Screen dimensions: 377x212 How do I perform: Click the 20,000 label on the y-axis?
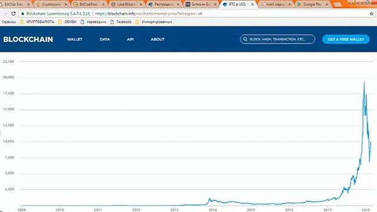coord(9,77)
